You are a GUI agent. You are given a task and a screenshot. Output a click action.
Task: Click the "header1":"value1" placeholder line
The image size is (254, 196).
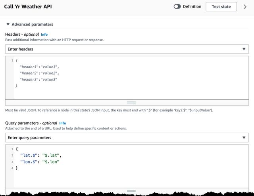click(x=39, y=67)
